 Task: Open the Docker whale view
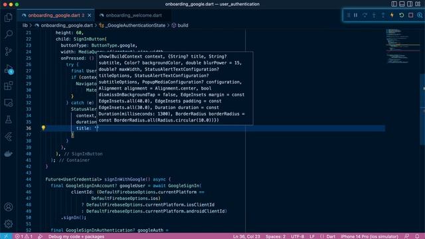click(x=9, y=153)
